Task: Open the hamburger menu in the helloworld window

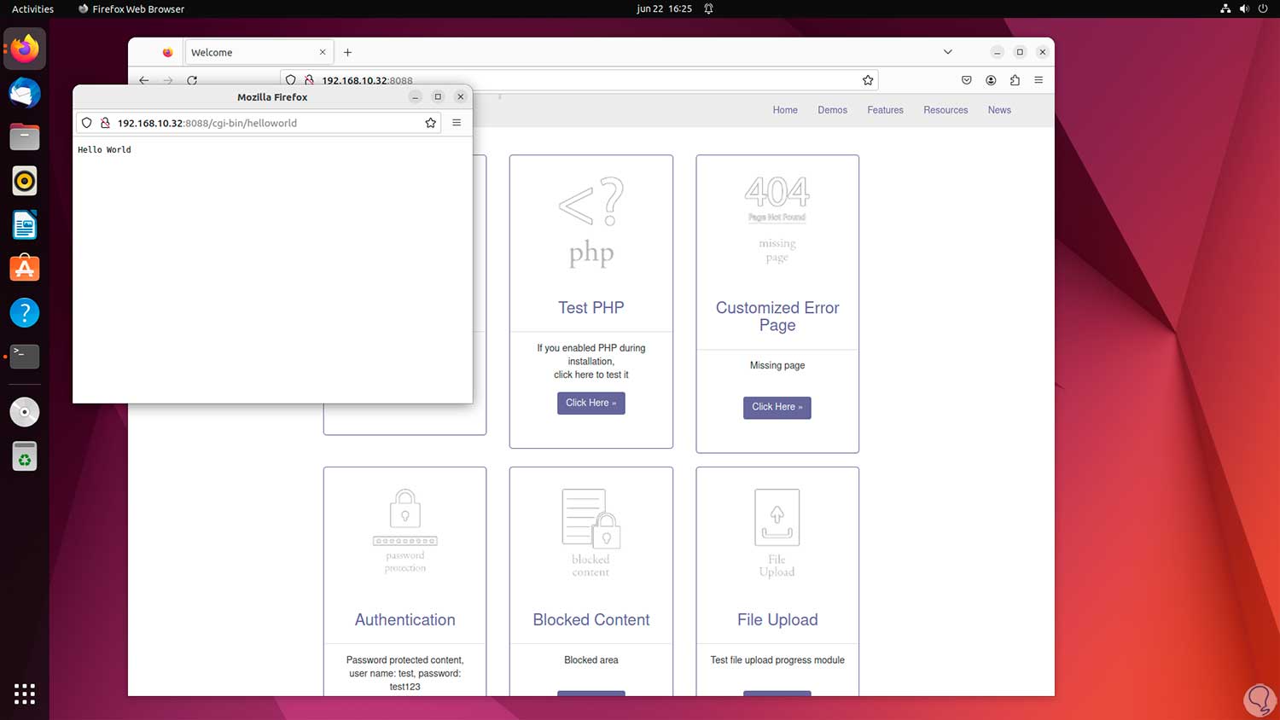Action: (x=457, y=123)
